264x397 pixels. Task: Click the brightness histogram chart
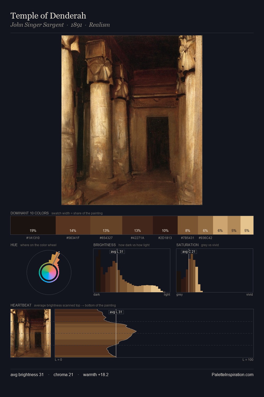pyautogui.click(x=132, y=270)
